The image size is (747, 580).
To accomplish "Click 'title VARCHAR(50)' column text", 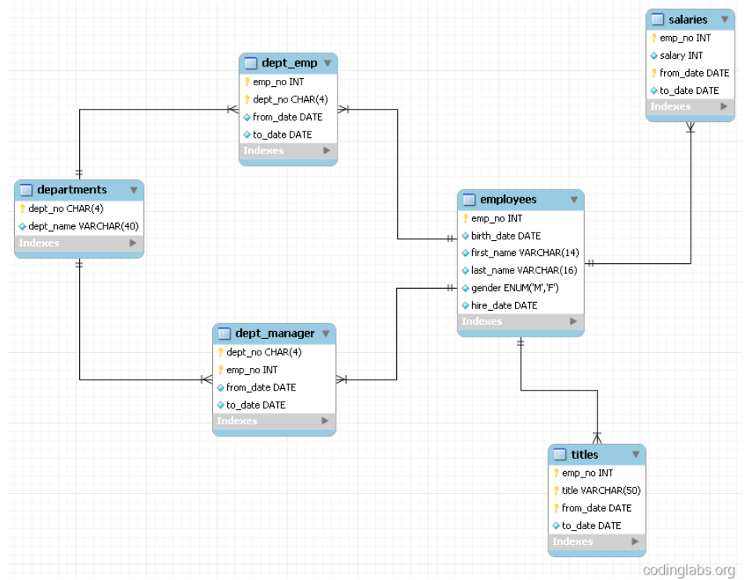I will [601, 491].
